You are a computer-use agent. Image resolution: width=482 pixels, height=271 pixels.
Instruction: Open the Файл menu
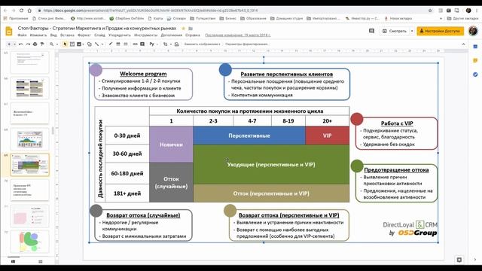pyautogui.click(x=22, y=35)
